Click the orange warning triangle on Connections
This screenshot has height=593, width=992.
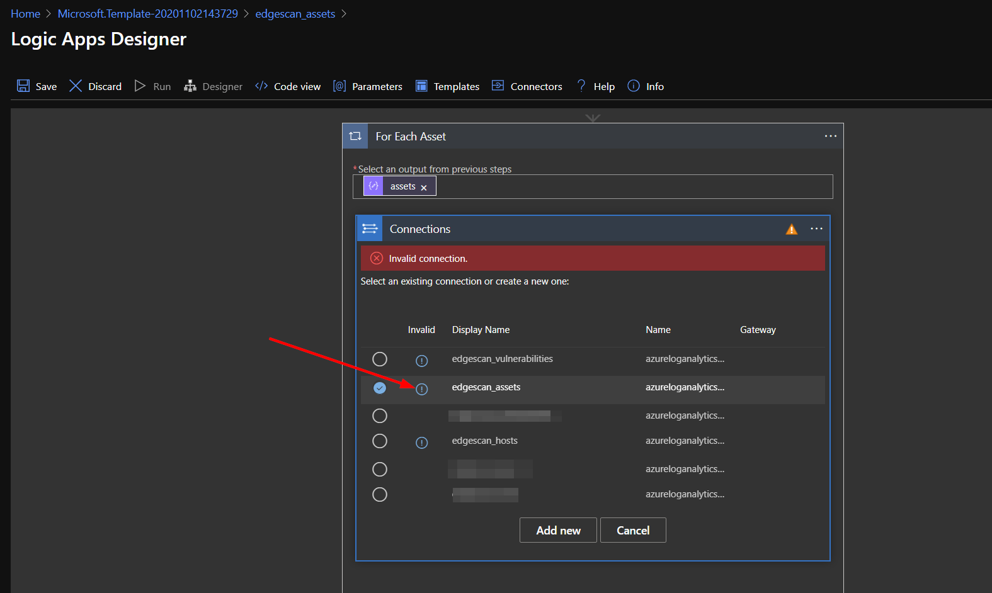pos(792,229)
